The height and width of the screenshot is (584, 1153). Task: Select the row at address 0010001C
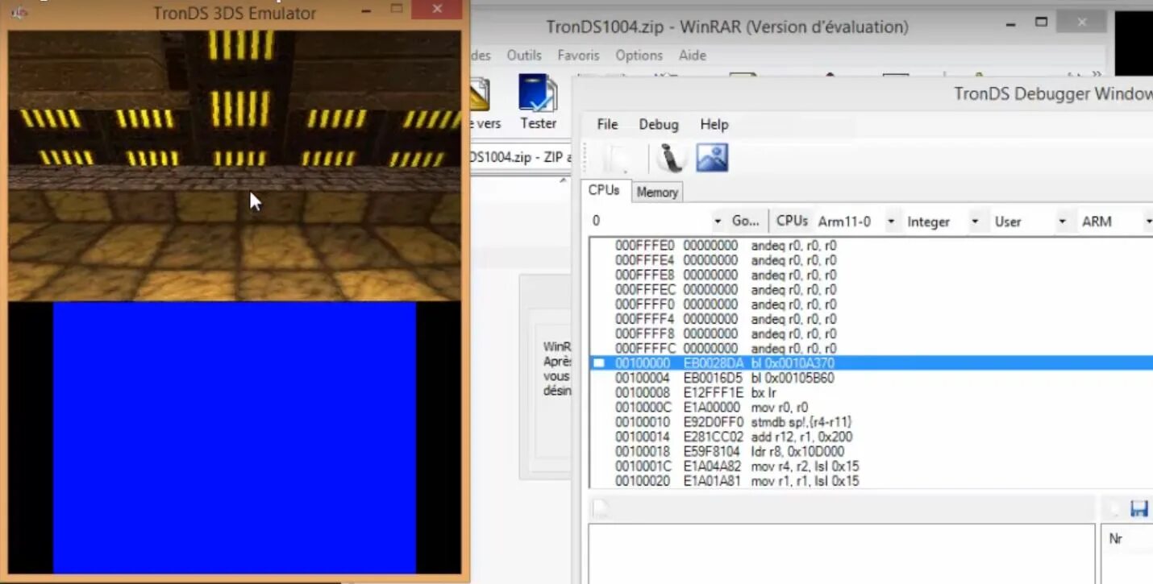click(x=872, y=466)
